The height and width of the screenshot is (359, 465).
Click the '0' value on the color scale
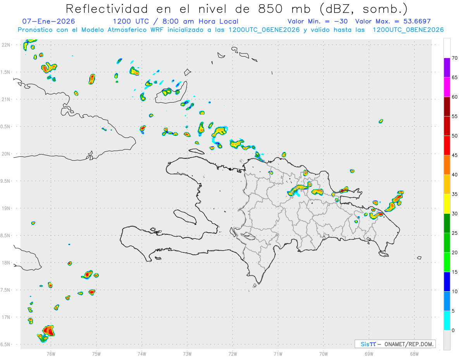[x=453, y=330]
